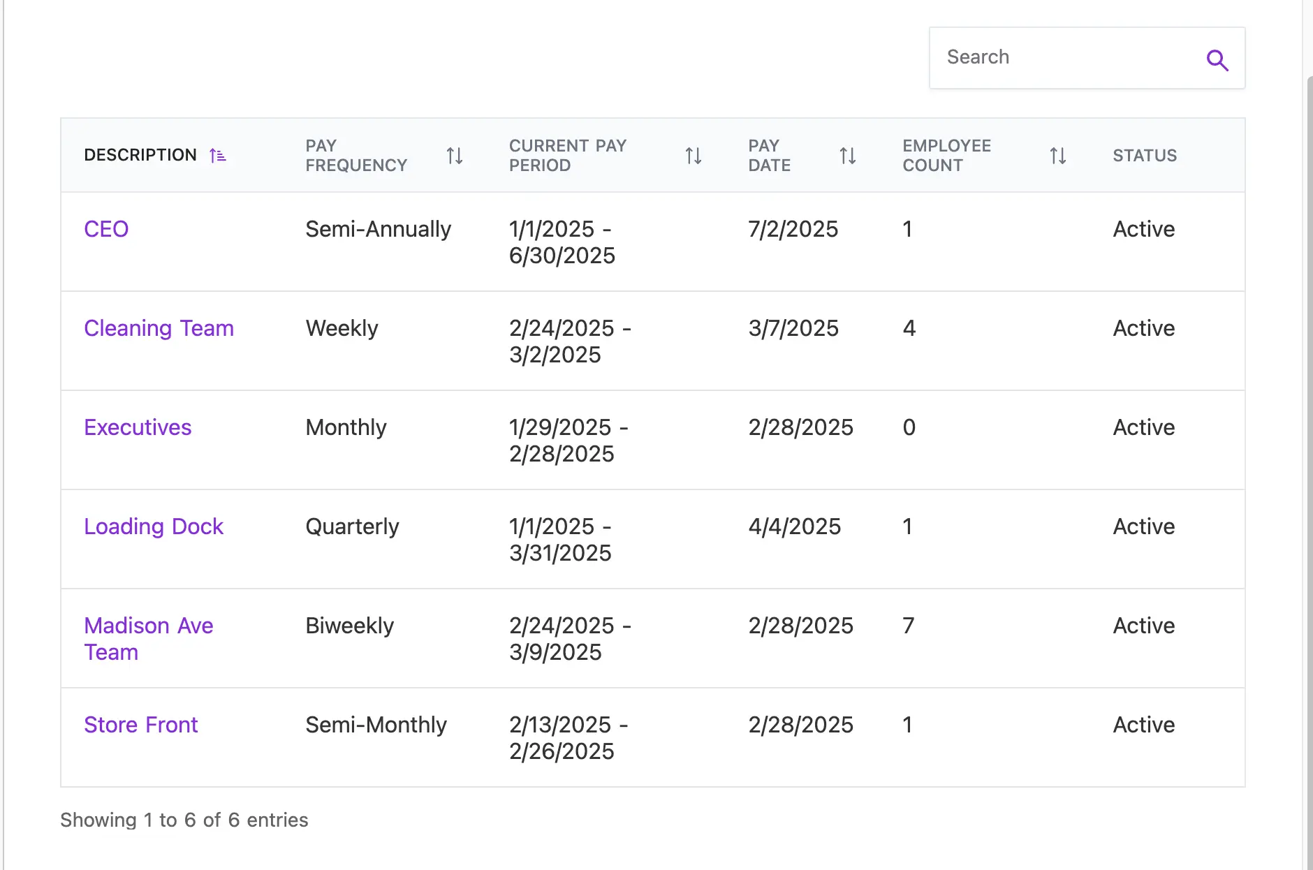This screenshot has height=870, width=1313.
Task: Open the Loading Dock pay group
Action: 154,526
